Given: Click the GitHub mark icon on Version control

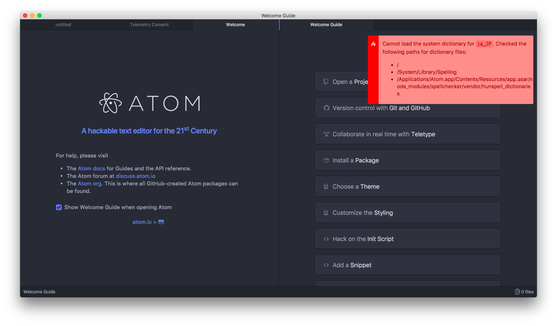Looking at the screenshot, I should click(x=326, y=108).
